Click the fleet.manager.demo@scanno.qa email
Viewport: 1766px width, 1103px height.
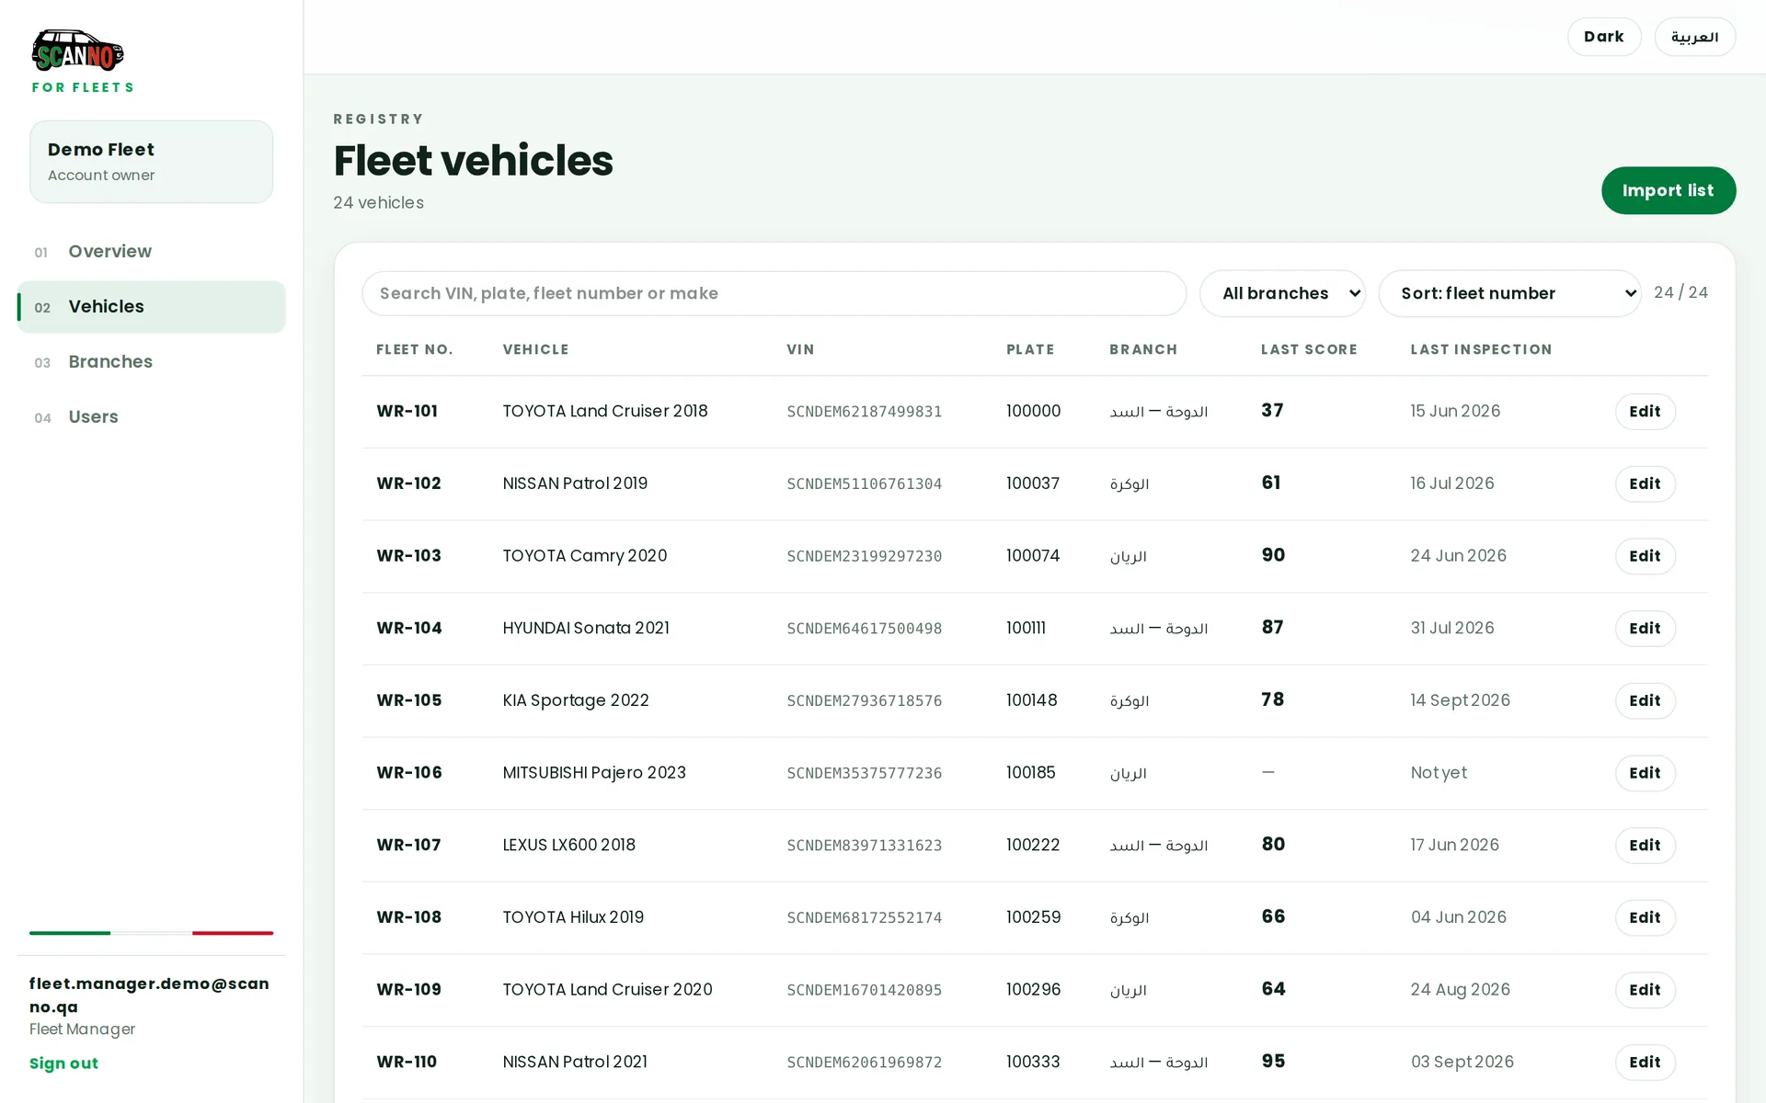tap(149, 995)
